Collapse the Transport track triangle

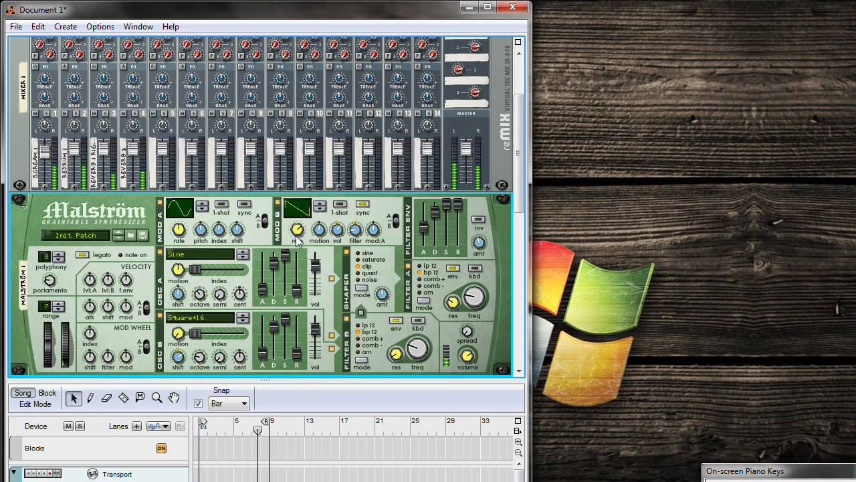(13, 473)
